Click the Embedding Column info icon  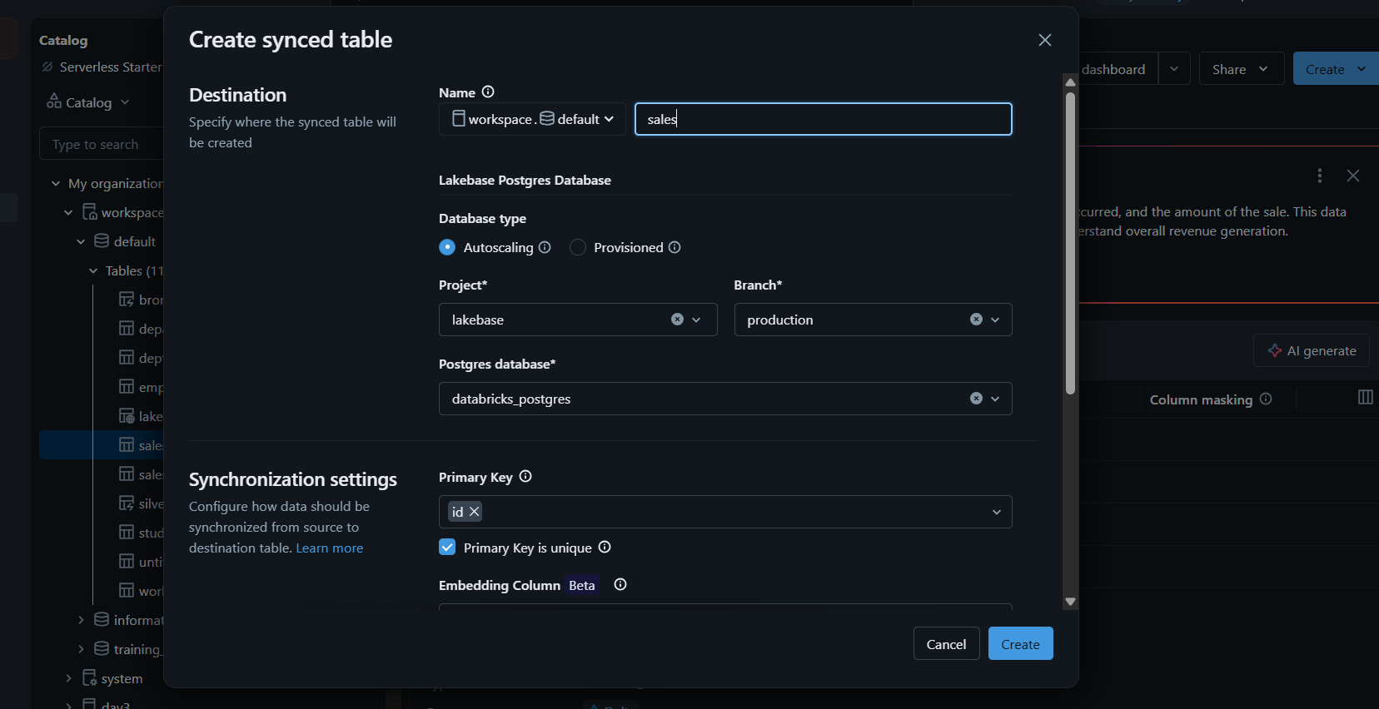tap(620, 585)
